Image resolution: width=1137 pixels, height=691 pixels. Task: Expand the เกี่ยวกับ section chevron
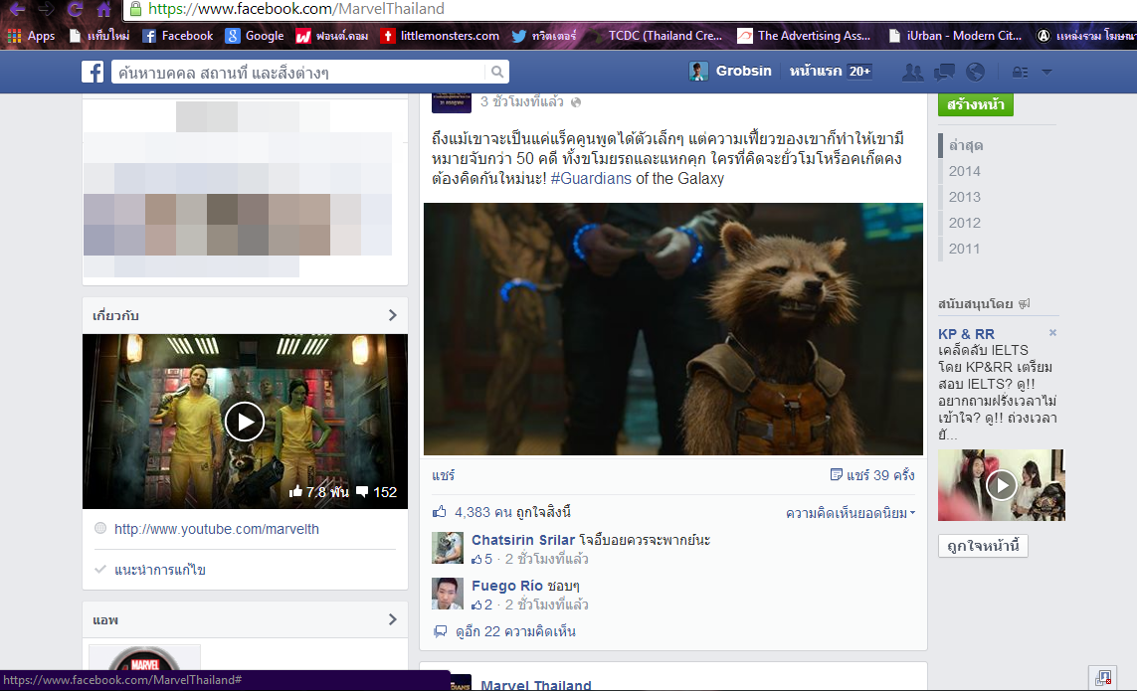coord(392,315)
